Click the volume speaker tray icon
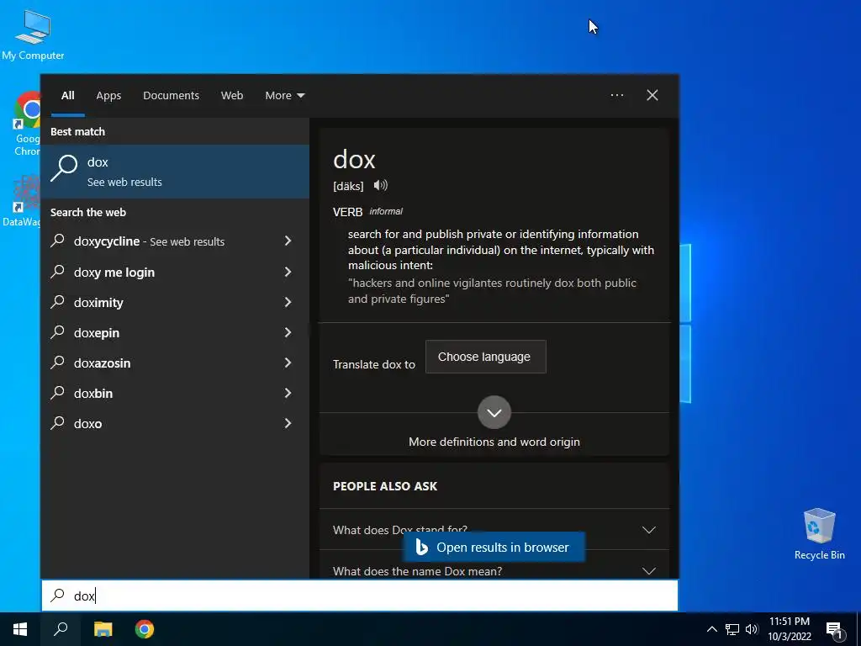Image resolution: width=861 pixels, height=646 pixels. 752,629
